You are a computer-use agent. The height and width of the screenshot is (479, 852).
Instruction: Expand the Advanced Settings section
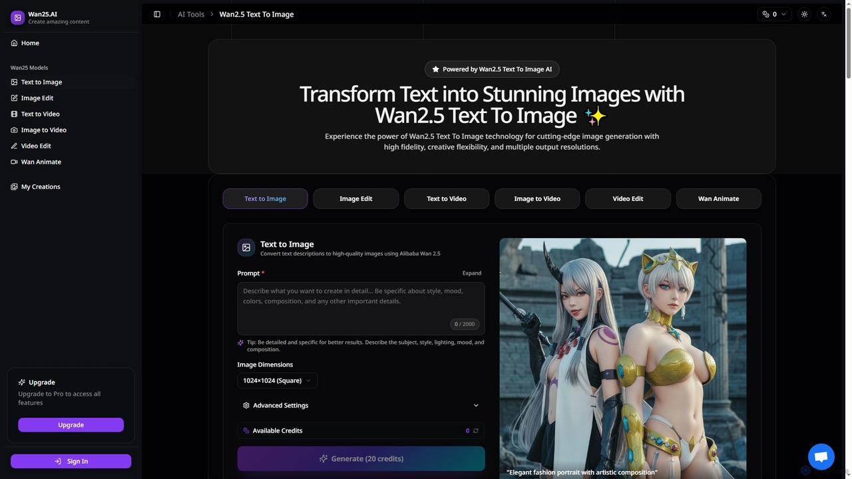pyautogui.click(x=361, y=405)
